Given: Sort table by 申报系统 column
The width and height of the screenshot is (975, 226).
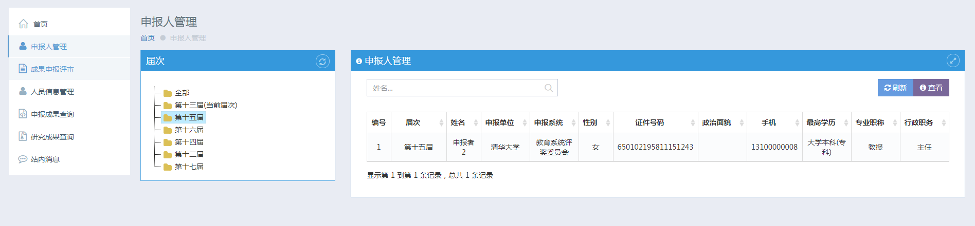Looking at the screenshot, I should pos(554,122).
